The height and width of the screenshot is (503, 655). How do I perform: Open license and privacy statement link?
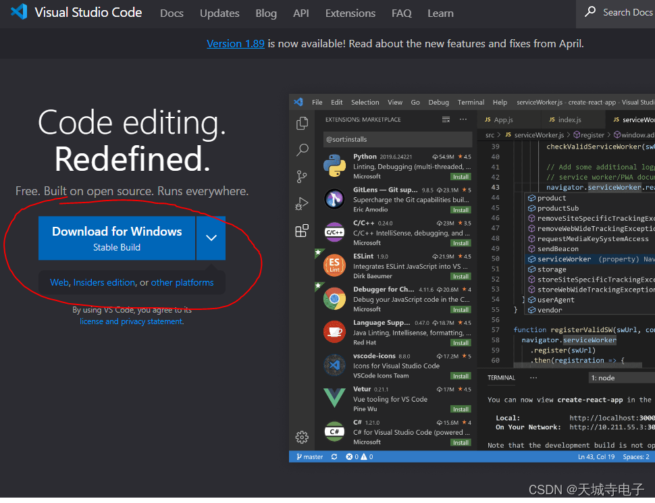click(x=131, y=321)
